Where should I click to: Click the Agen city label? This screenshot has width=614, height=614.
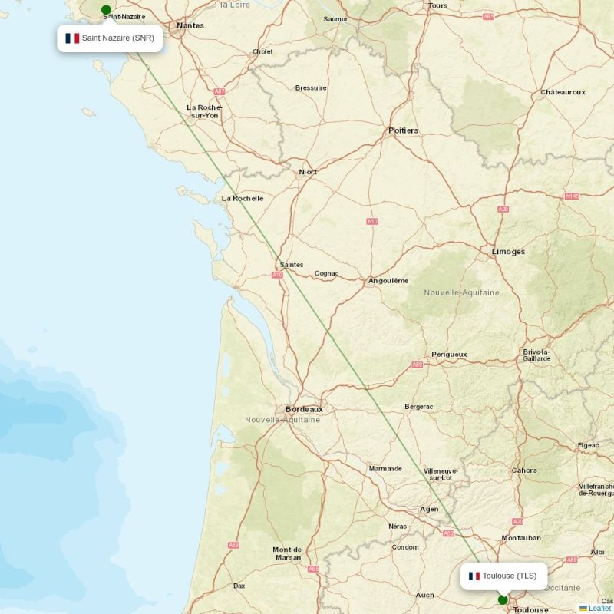point(429,509)
